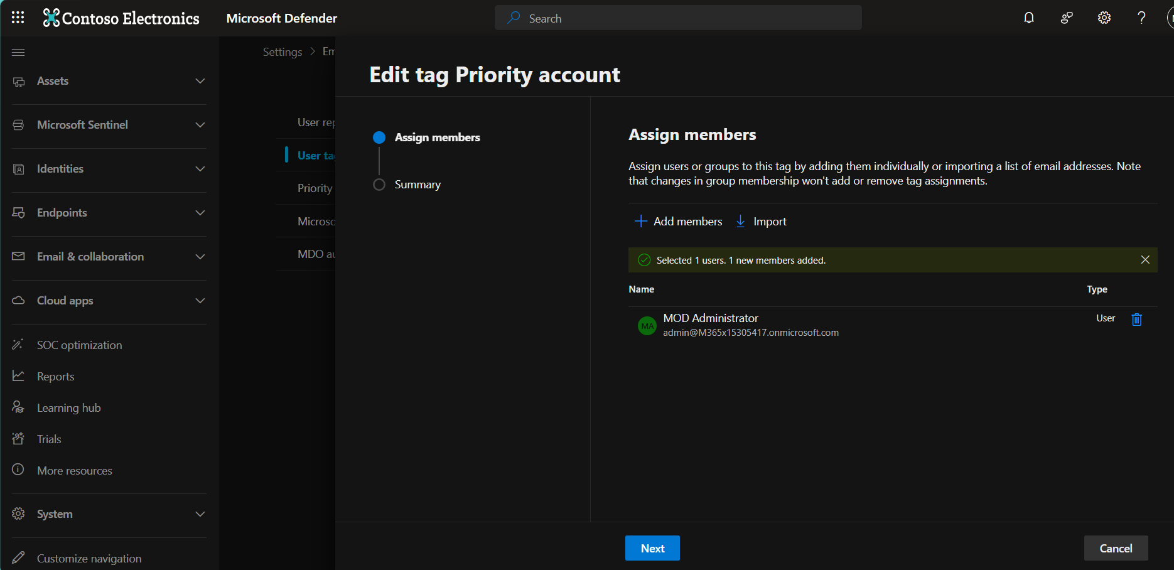Focus the Search box

(x=678, y=18)
